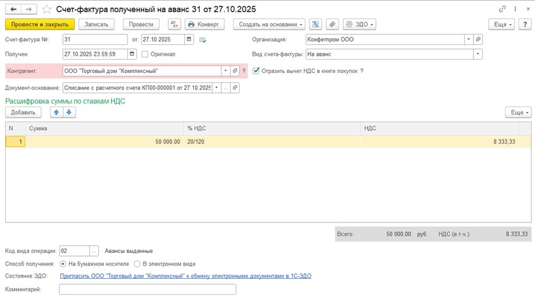Move row down with blue arrow
The image size is (535, 296).
coord(69,112)
